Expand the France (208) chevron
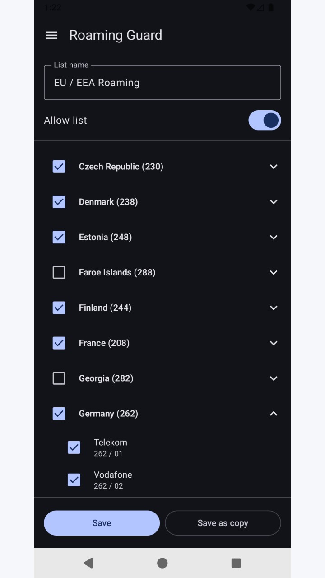The width and height of the screenshot is (325, 578). tap(274, 343)
